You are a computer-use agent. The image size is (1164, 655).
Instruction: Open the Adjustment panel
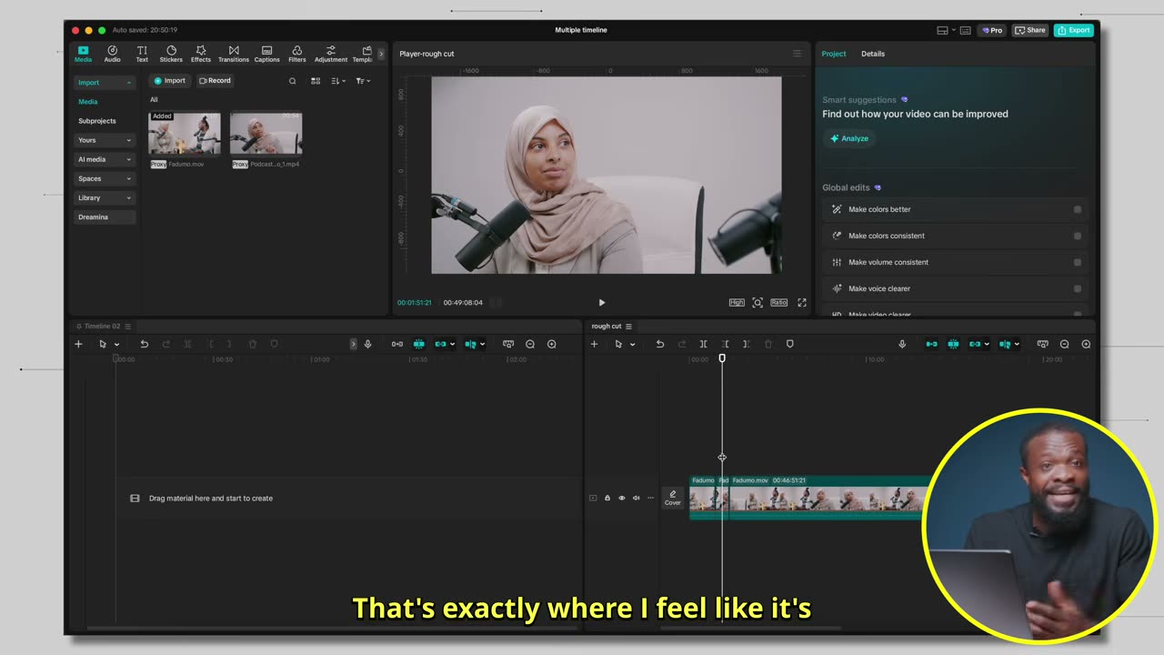331,54
